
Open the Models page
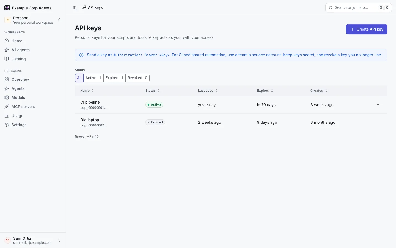[x=33, y=98]
